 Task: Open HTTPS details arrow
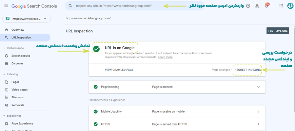click(x=259, y=124)
